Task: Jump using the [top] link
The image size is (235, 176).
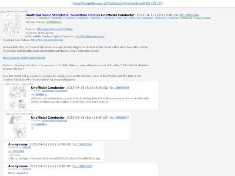Action: pos(111,3)
